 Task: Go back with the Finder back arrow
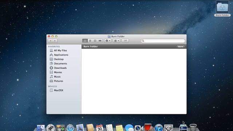pos(50,41)
